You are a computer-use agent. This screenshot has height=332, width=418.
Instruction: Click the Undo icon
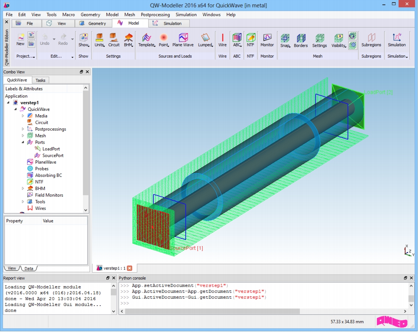(44, 39)
